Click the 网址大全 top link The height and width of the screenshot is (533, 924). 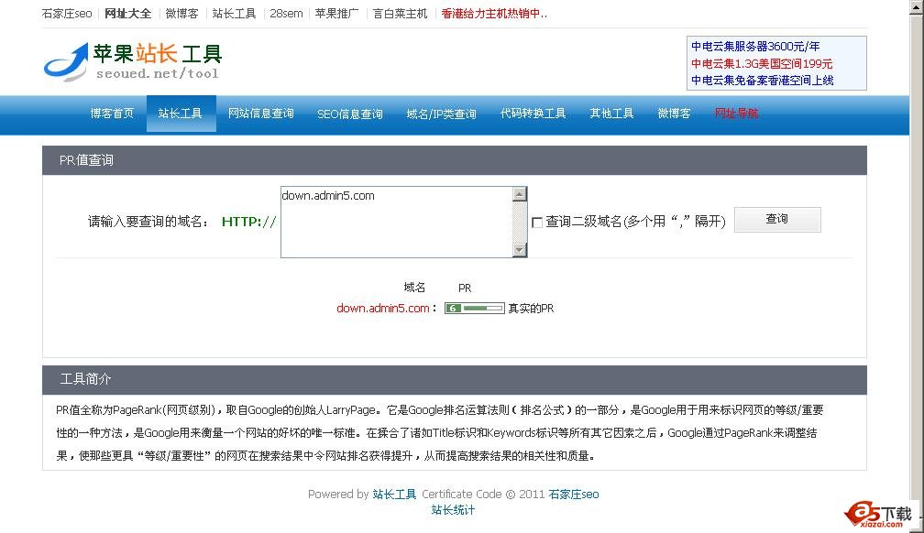click(128, 14)
